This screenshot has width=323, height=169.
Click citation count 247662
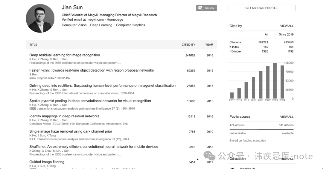coord(190,56)
